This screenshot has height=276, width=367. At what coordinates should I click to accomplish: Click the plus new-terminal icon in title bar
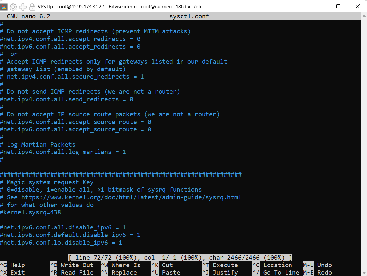[23, 7]
